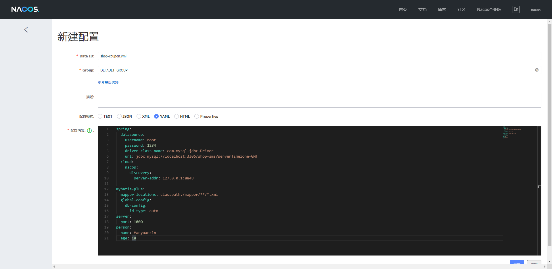Open the 文档 menu item
The image size is (552, 269).
[x=422, y=9]
